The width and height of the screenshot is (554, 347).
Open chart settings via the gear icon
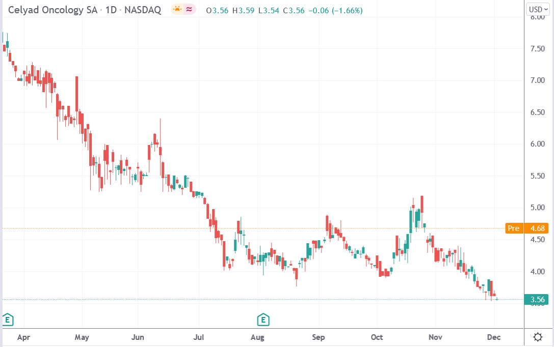point(538,337)
